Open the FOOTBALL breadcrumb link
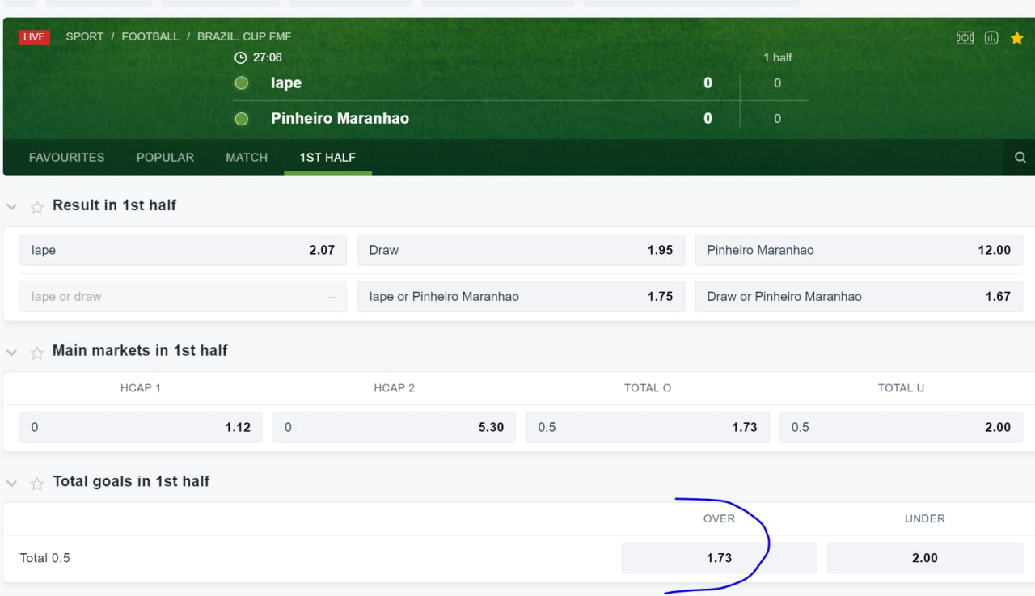Screen dimensions: 1035x596 point(150,36)
